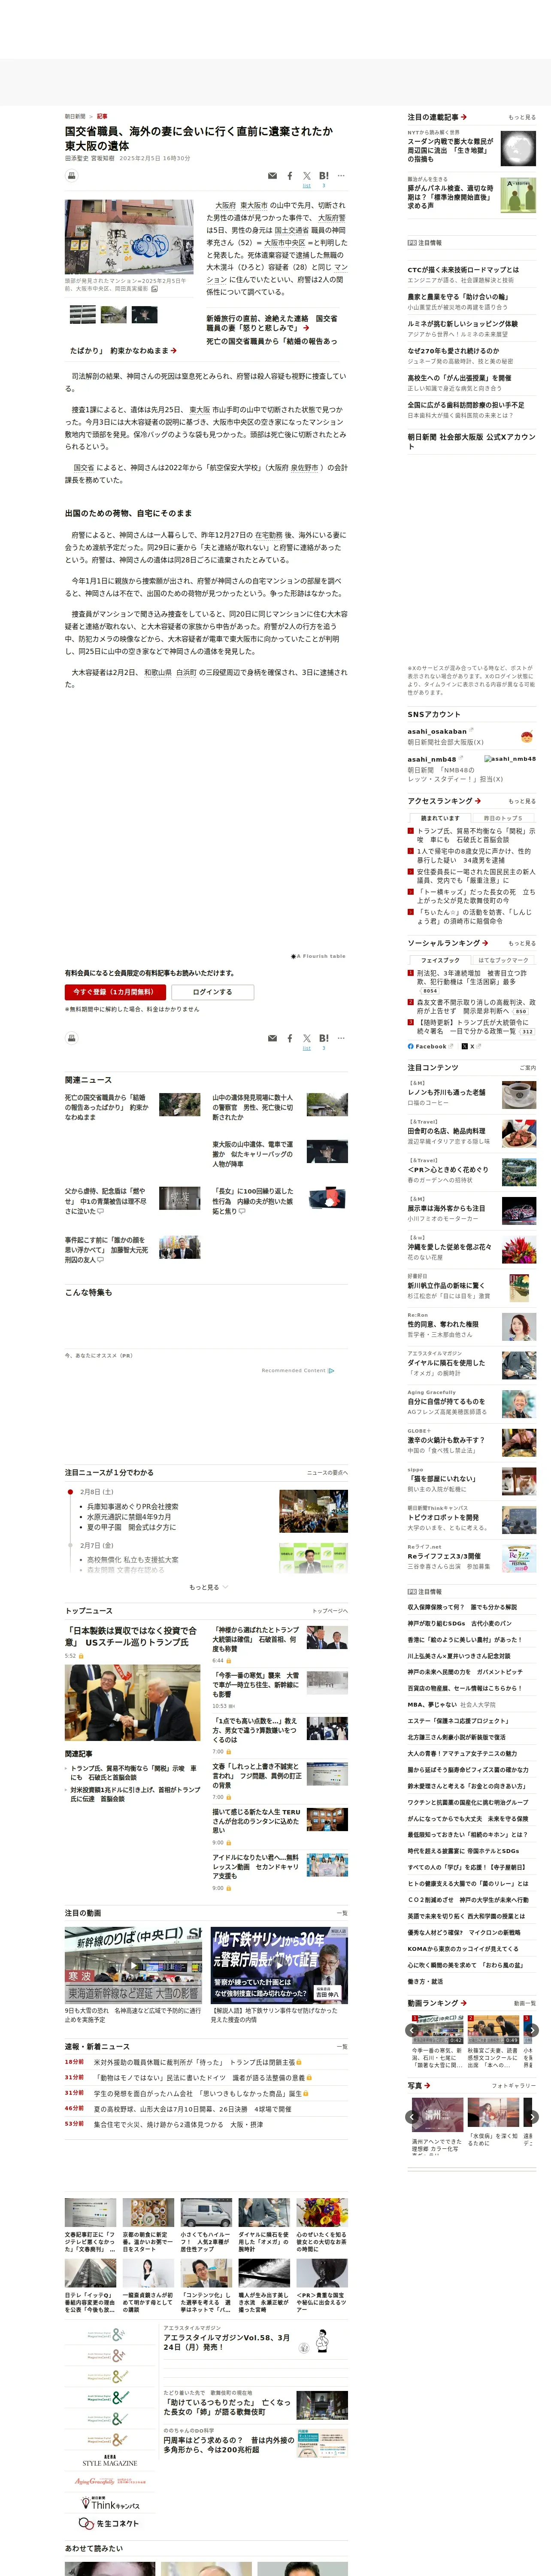Open ニュースの要点へ link
Screen dimensions: 551x2576
[327, 1472]
